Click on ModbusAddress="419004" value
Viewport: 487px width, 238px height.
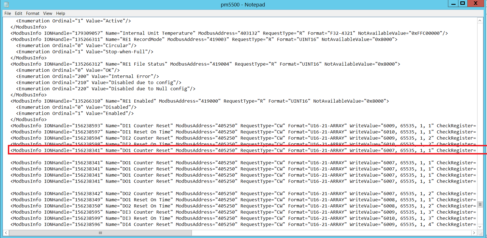[x=201, y=64]
